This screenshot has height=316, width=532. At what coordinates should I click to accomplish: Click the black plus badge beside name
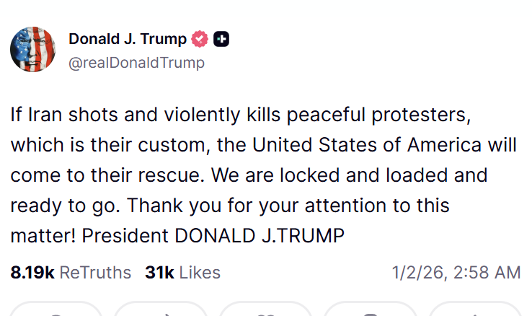221,39
